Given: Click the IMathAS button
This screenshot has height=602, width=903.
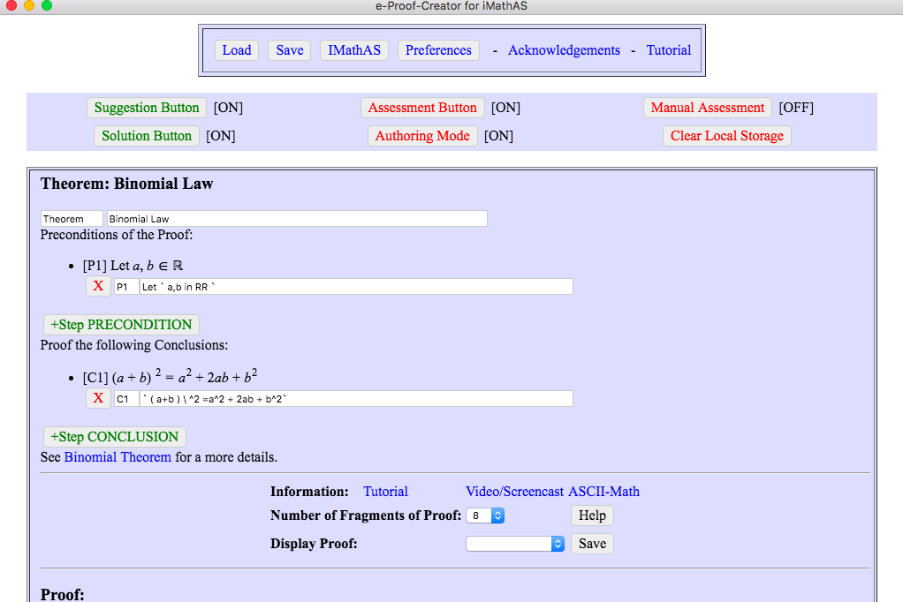Looking at the screenshot, I should tap(353, 50).
